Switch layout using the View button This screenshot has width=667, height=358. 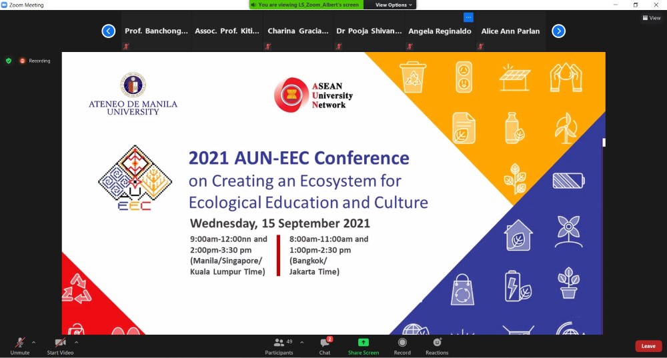tap(651, 18)
